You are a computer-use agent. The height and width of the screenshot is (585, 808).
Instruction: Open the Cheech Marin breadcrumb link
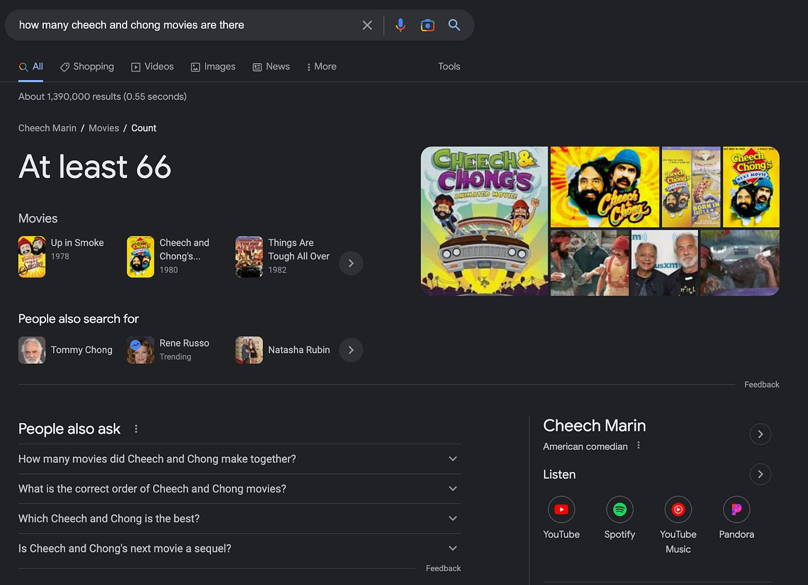click(x=47, y=128)
